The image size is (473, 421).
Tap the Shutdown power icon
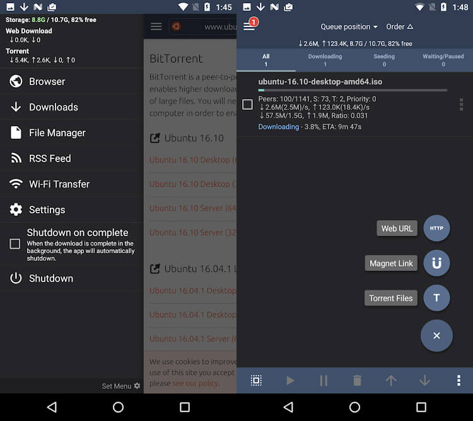coord(16,278)
